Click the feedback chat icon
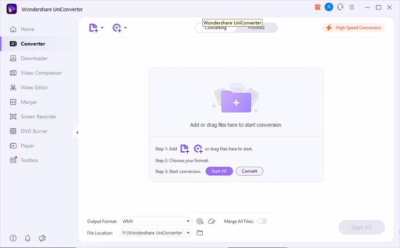Viewport: 400px width, 248px height. (42, 238)
